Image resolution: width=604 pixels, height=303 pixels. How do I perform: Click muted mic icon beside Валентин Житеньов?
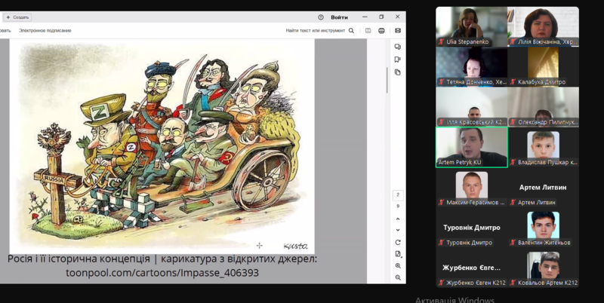tap(513, 243)
